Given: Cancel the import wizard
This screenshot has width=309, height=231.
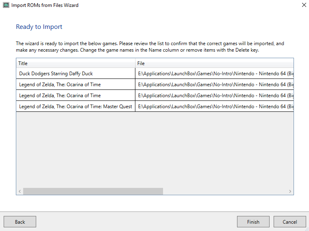Looking at the screenshot, I should click(289, 222).
